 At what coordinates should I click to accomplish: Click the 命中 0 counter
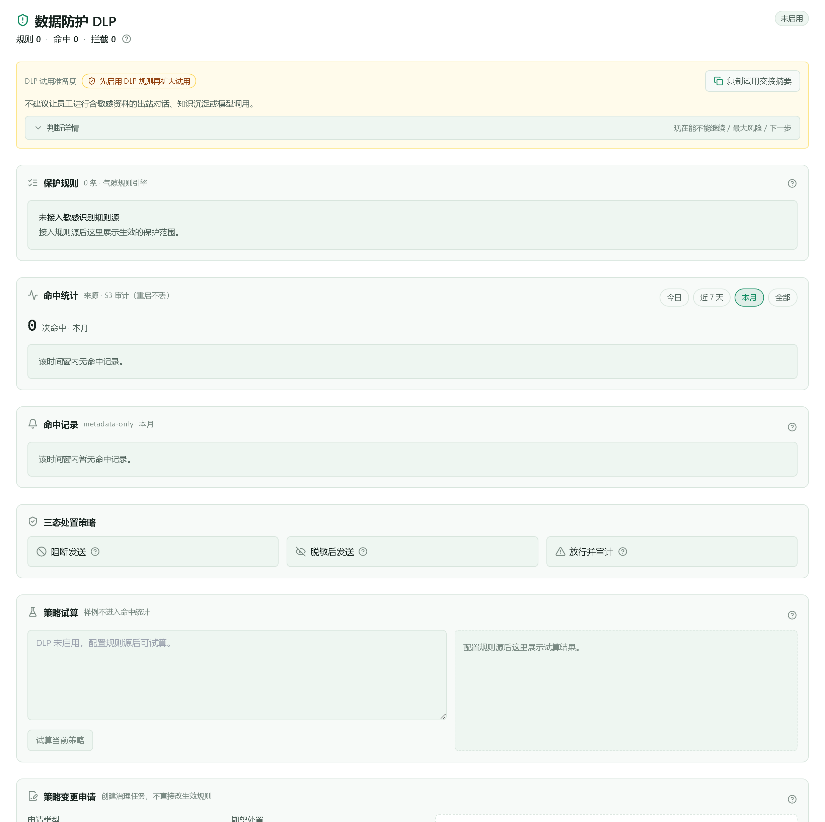pos(66,39)
